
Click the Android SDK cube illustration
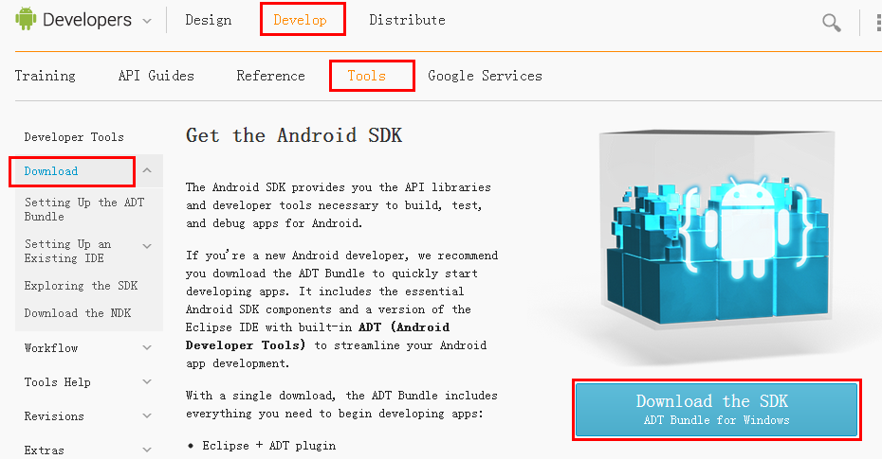coord(717,230)
